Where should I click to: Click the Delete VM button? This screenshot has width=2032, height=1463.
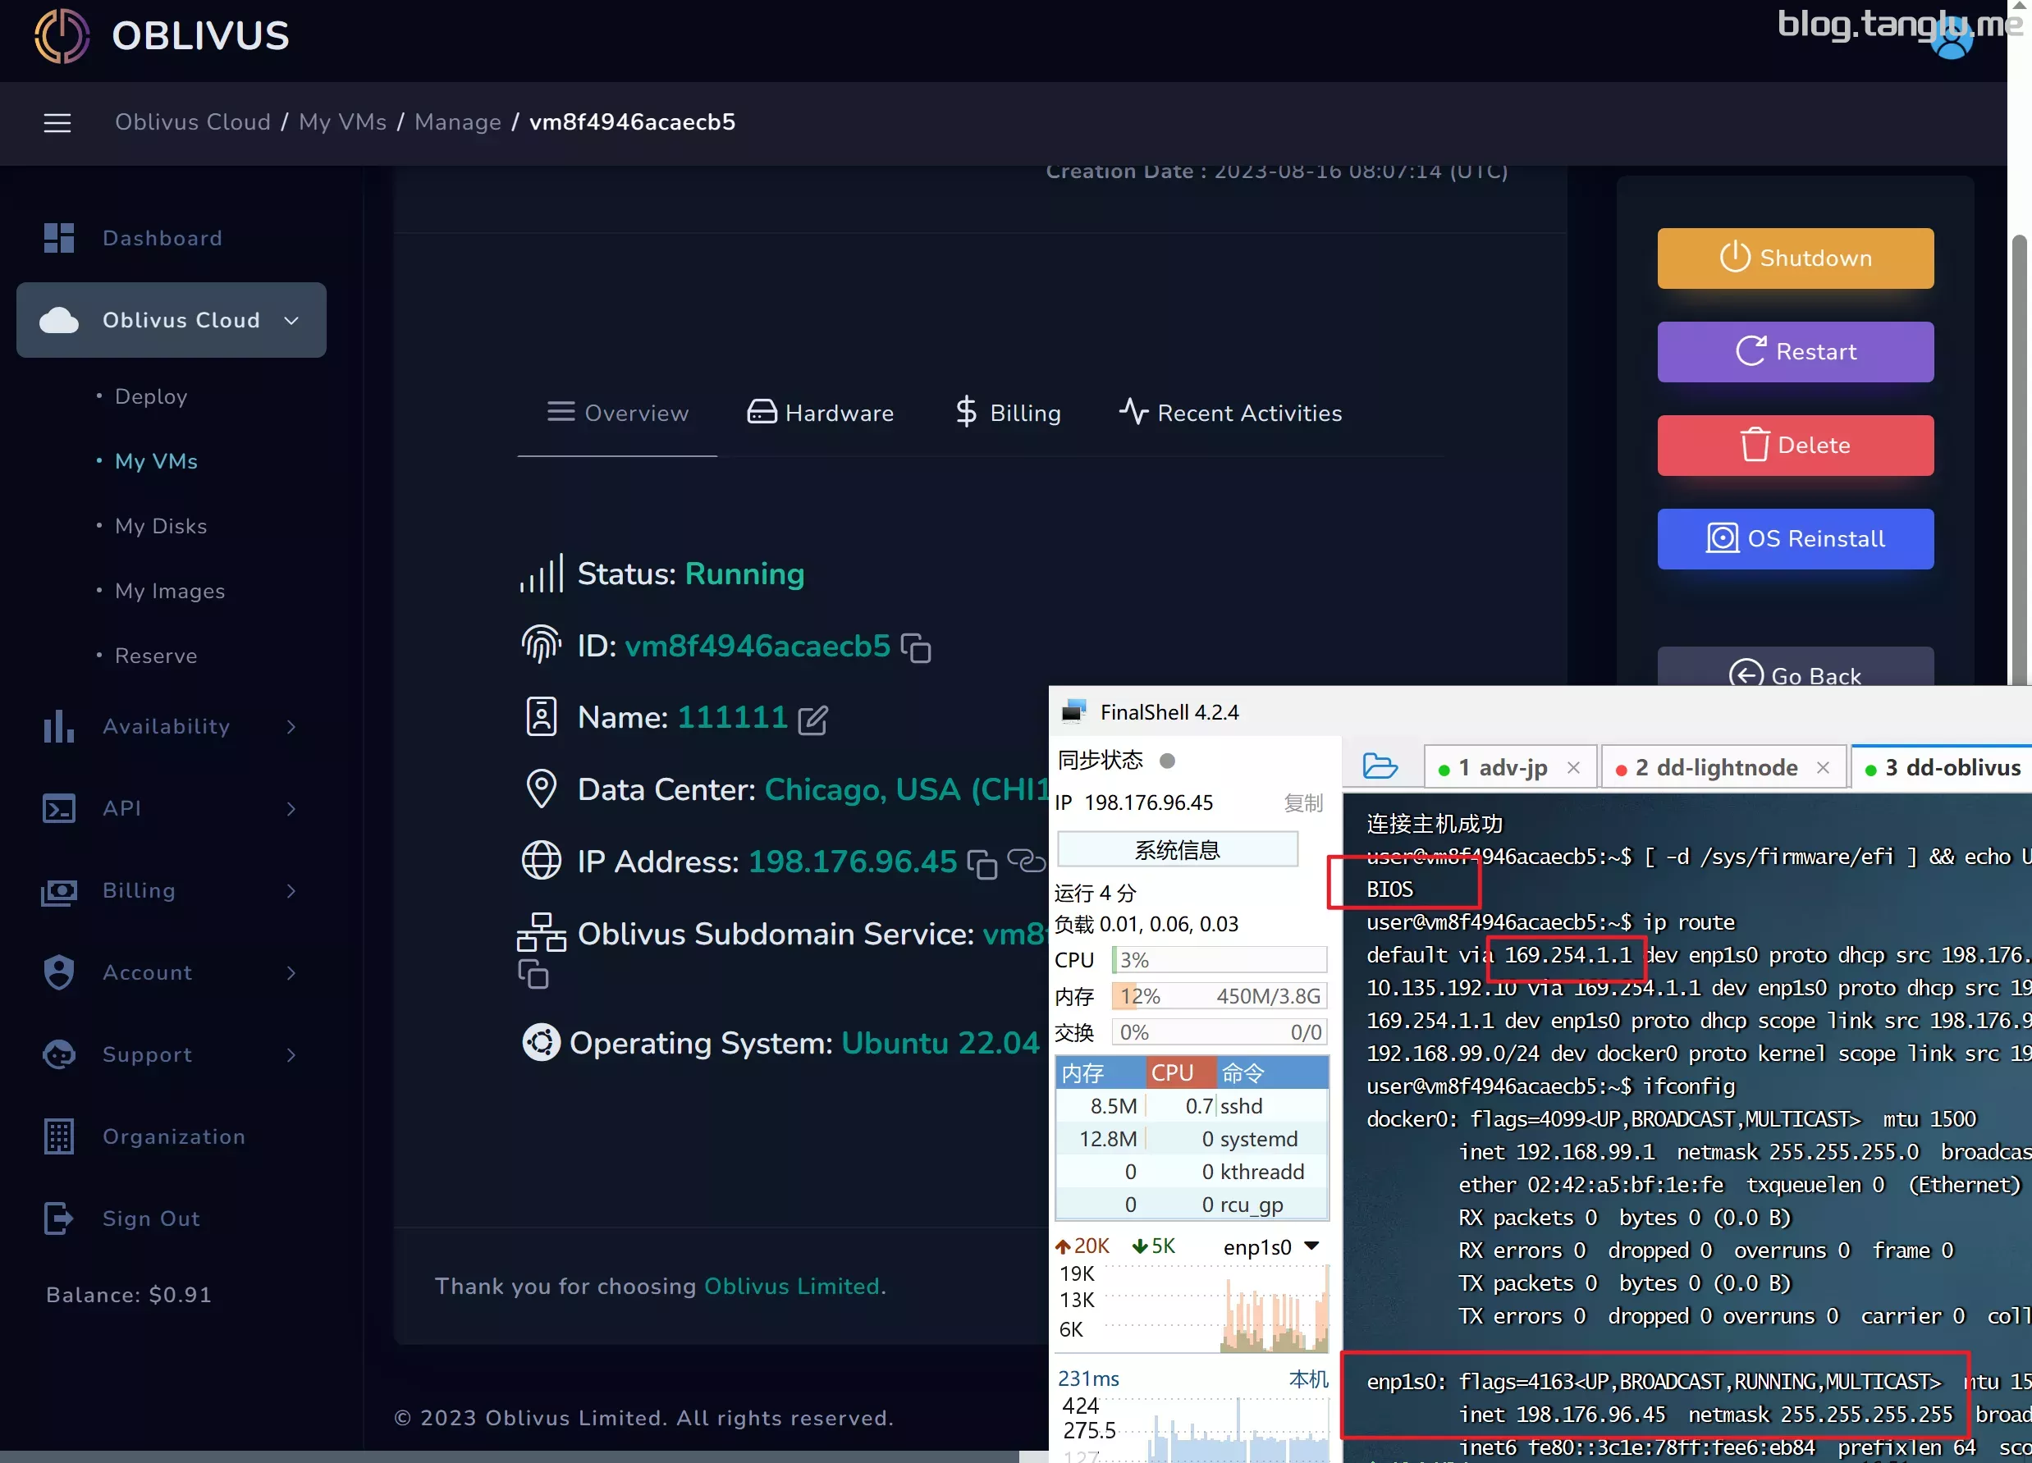[1796, 446]
